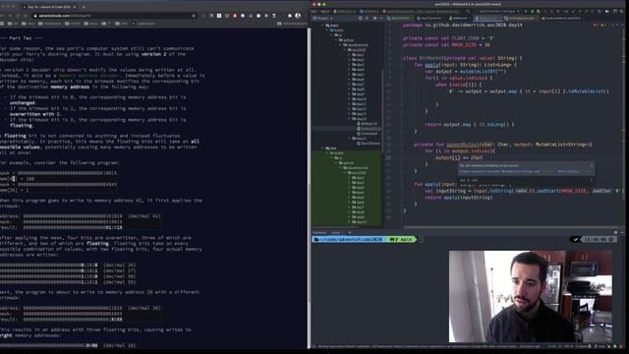
Task: Follow the 'memory address decoder' link
Action: 89,76
